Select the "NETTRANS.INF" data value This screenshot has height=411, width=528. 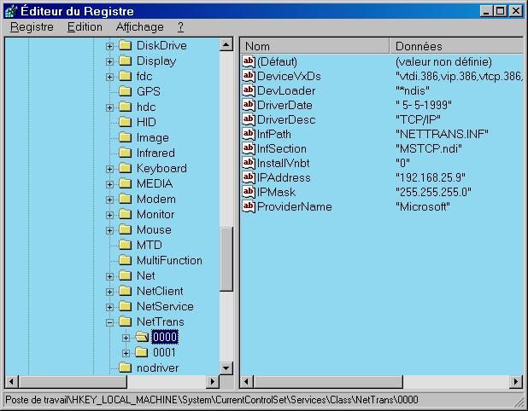tap(442, 134)
